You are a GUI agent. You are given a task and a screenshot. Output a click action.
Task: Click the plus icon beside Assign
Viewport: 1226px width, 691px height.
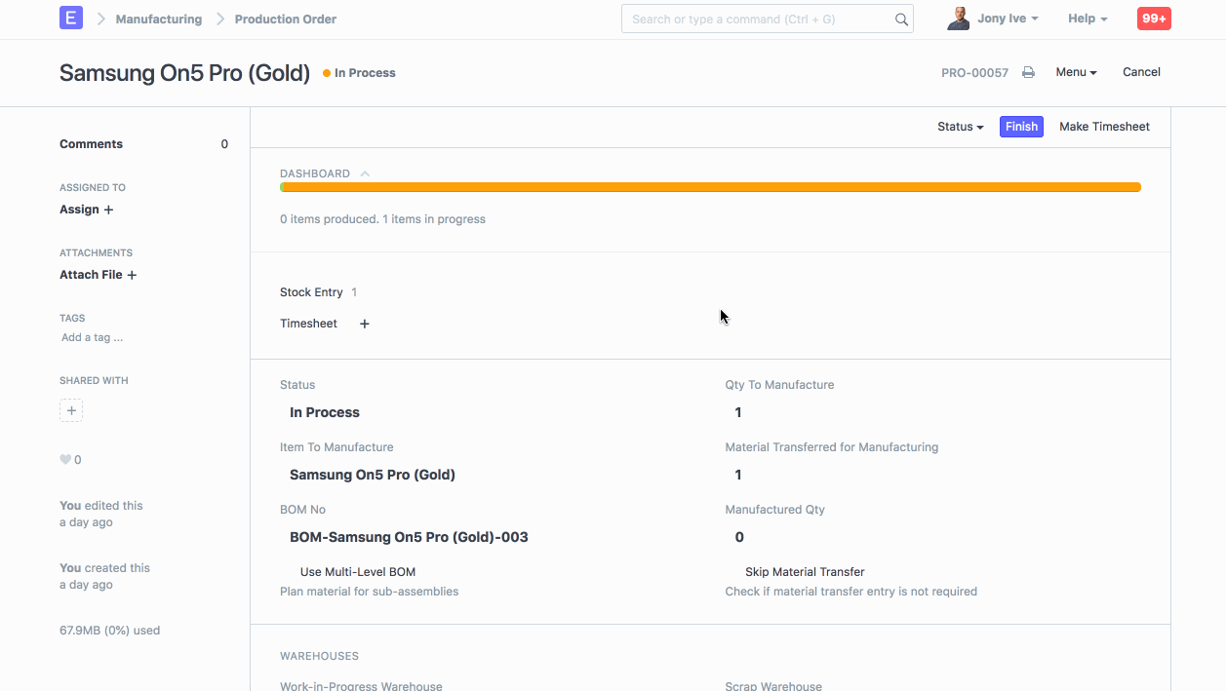(108, 210)
